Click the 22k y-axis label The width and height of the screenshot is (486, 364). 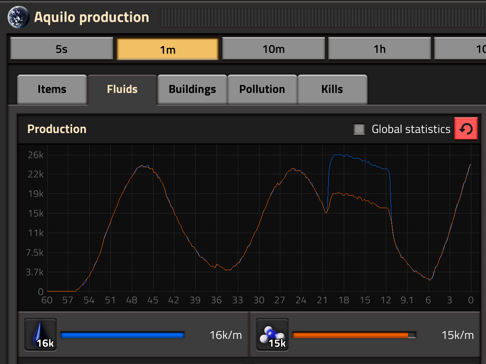click(35, 174)
